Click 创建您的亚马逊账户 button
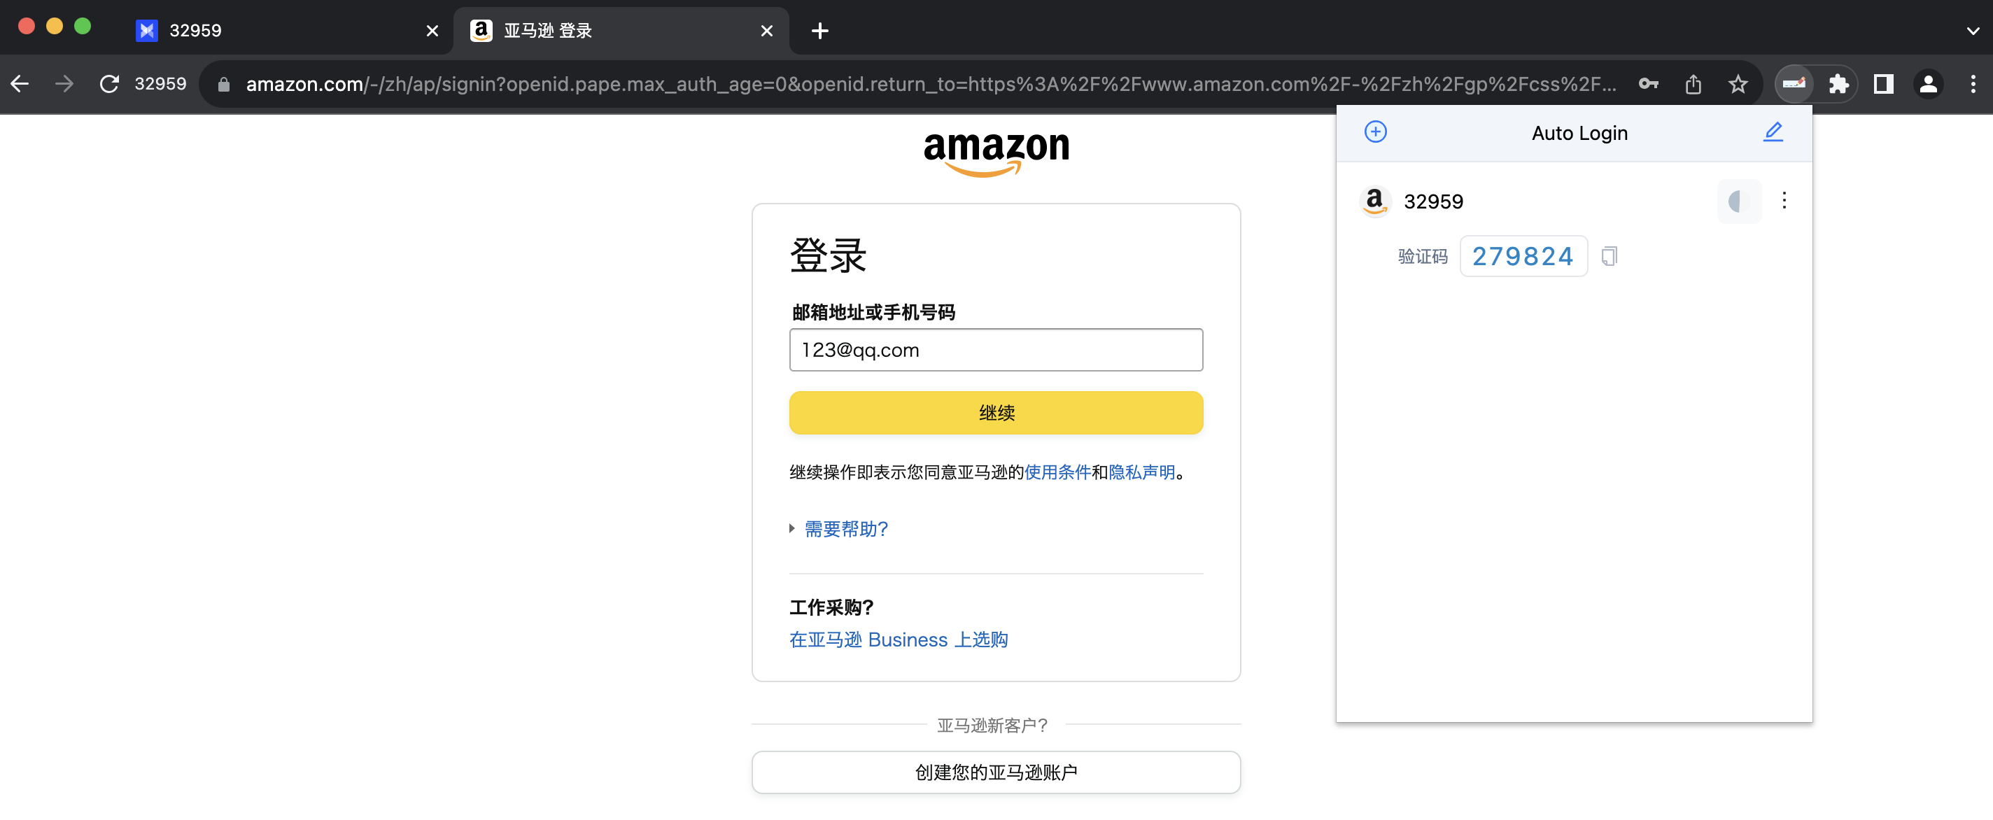The width and height of the screenshot is (1993, 820). tap(996, 772)
